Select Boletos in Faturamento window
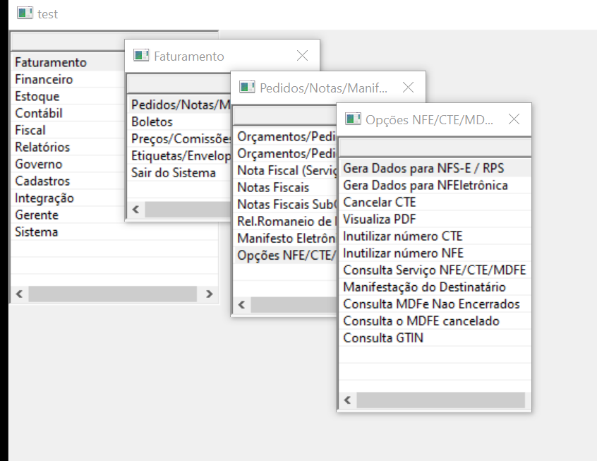 point(152,122)
